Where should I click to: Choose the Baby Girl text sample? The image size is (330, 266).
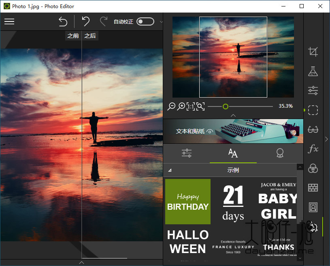pyautogui.click(x=278, y=201)
